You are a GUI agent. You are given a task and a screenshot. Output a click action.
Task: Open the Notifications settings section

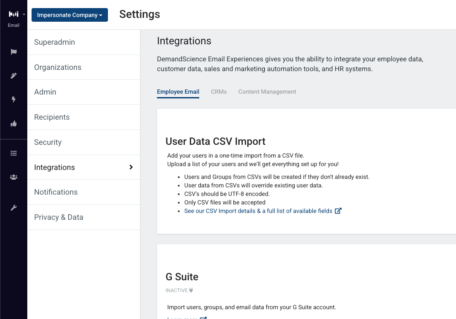(x=84, y=192)
